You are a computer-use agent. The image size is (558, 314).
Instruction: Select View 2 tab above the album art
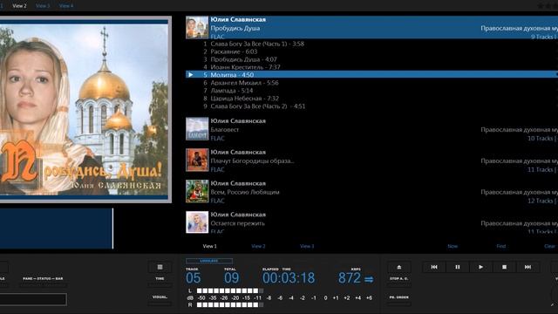(19, 6)
